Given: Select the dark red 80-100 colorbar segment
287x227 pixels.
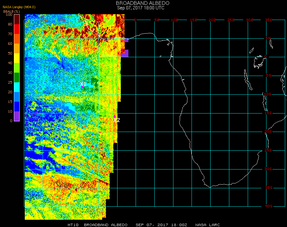Looking at the screenshot, I should 17,19.
